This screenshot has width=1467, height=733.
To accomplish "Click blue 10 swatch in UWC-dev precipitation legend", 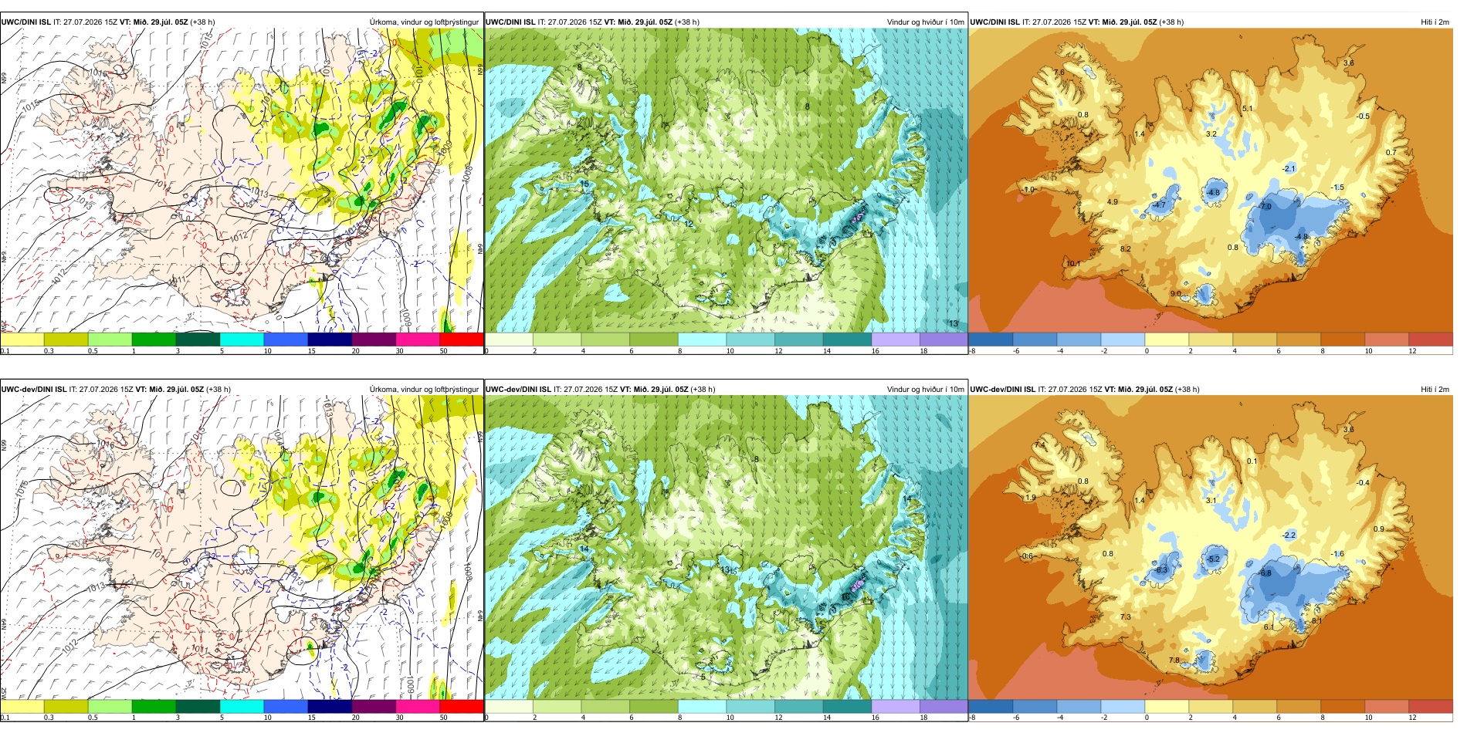I will click(x=286, y=706).
